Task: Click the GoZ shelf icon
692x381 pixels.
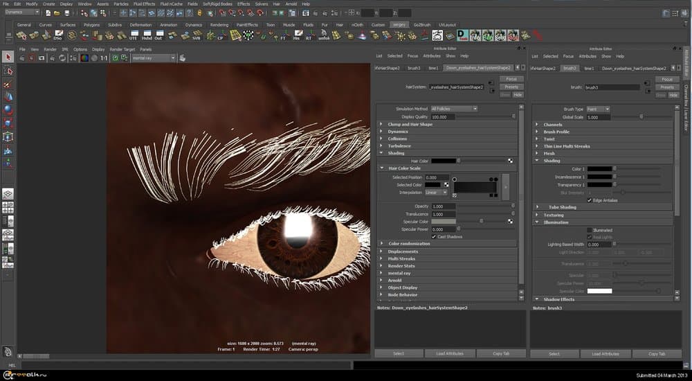Action: [437, 35]
